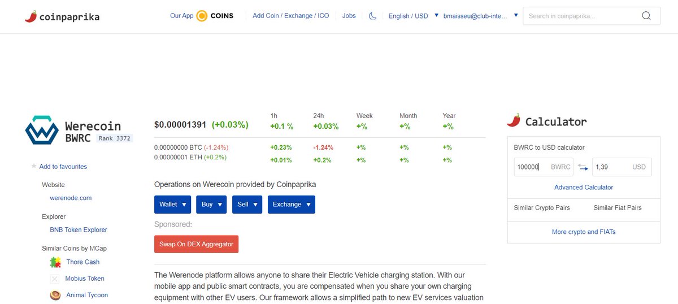Image resolution: width=678 pixels, height=304 pixels.
Task: Click the Werecoin BWRC title
Action: pyautogui.click(x=93, y=132)
